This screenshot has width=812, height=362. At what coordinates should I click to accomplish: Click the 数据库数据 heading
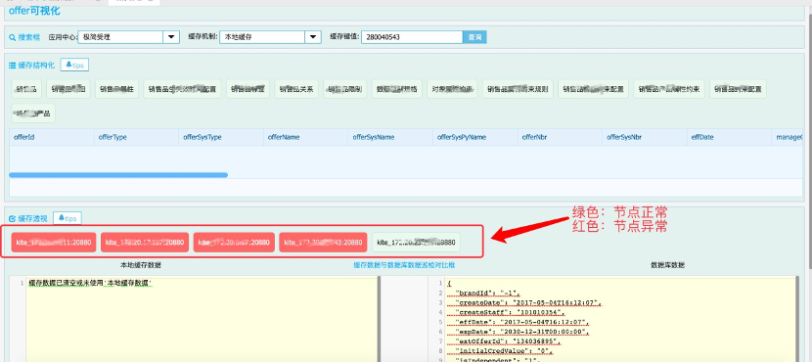[668, 264]
